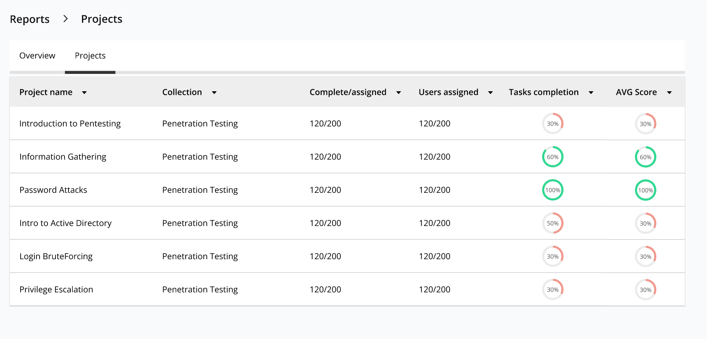Click the AVG Score header label

(637, 92)
